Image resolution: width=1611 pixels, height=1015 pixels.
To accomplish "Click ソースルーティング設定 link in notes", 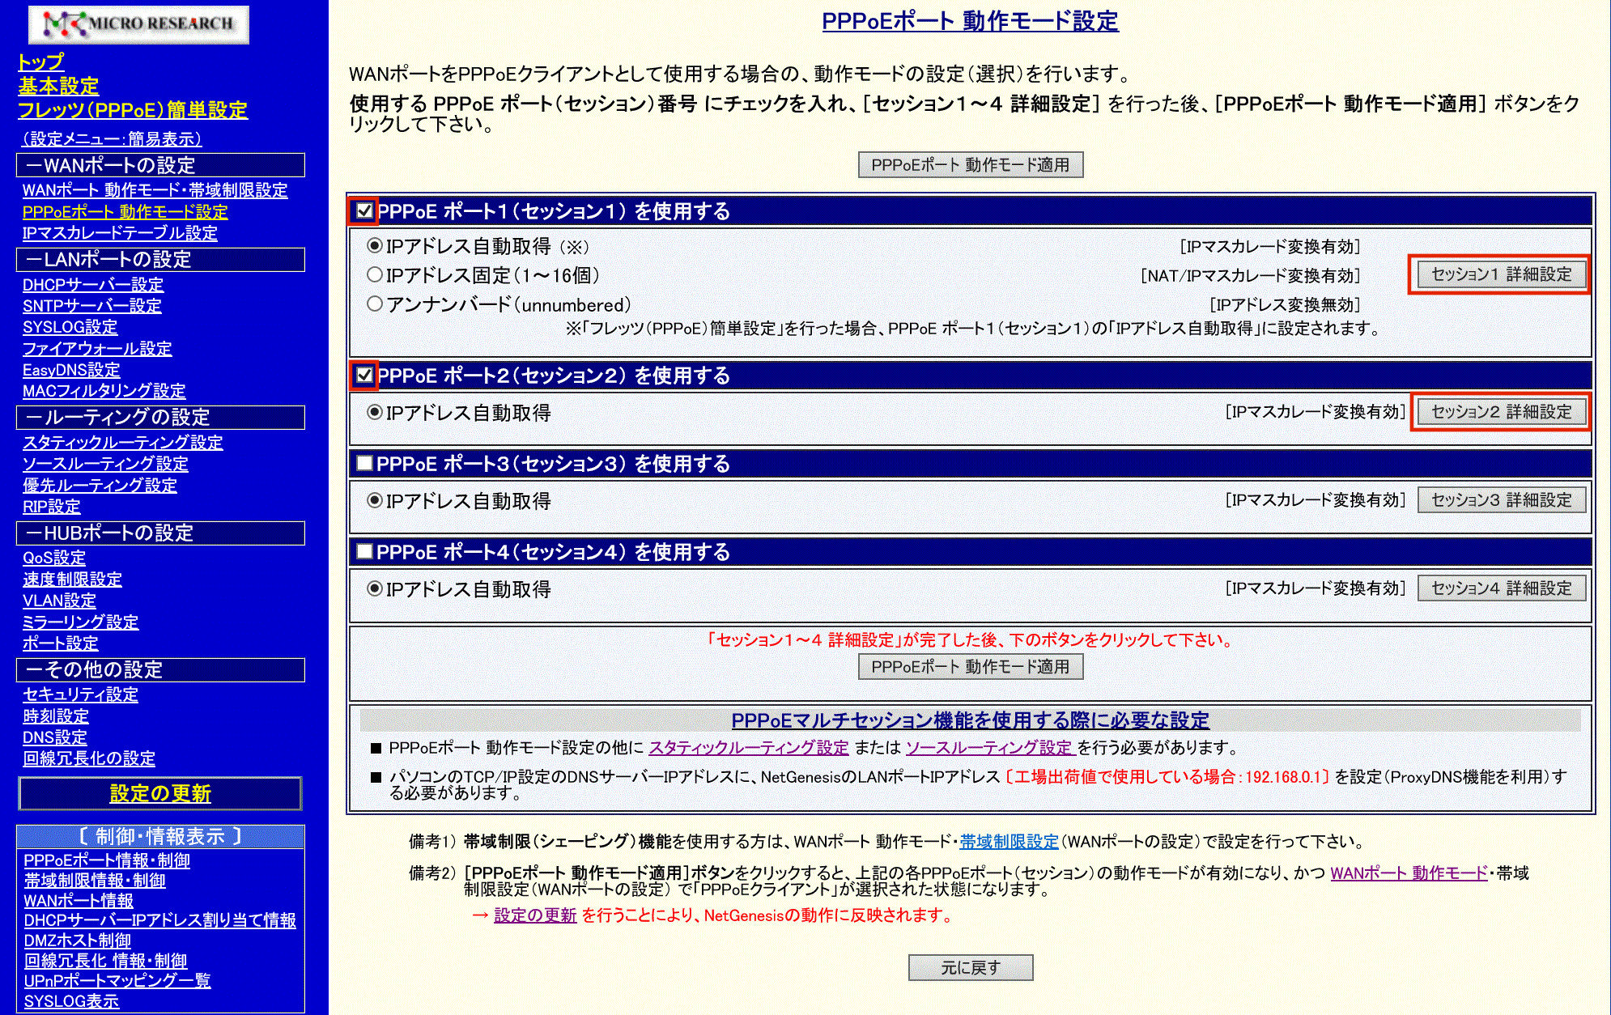I will (x=990, y=748).
